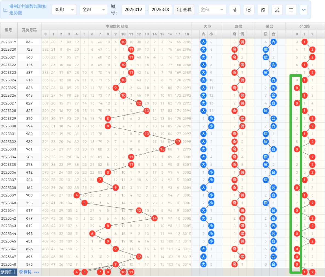This screenshot has height=277, width=325.
Task: Click the end period field 2025348
Action: pos(160,10)
